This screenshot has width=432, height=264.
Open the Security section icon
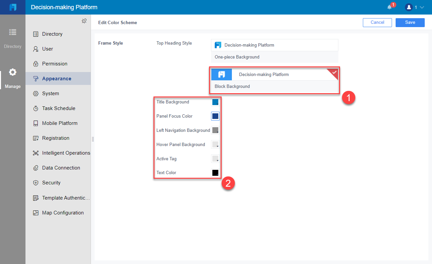[x=36, y=182]
